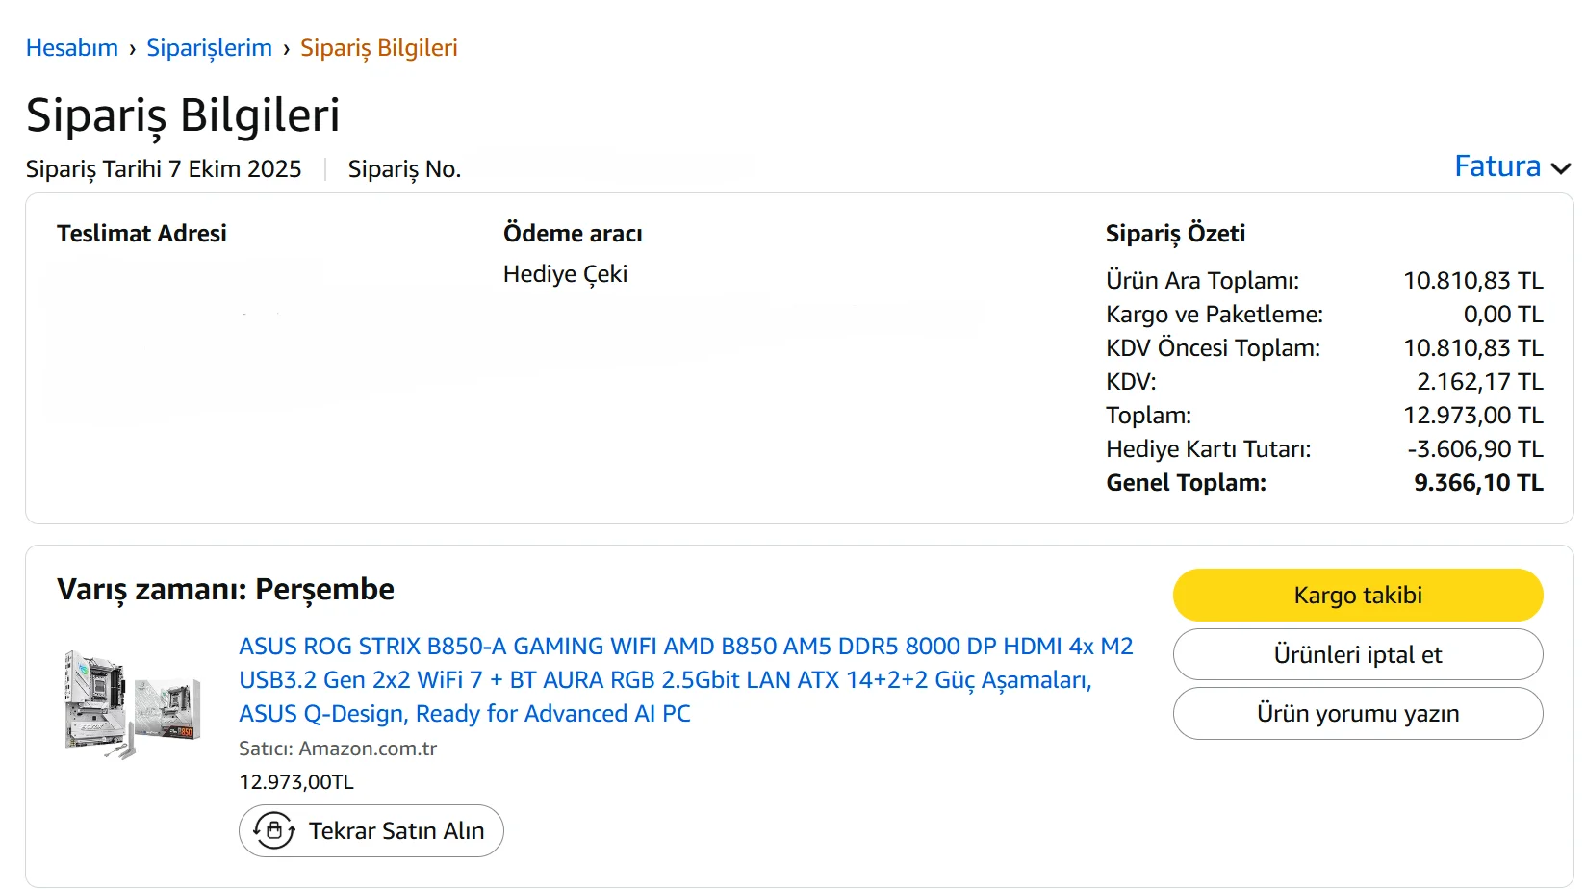
Task: Click the Hediye Çeki payment method text
Action: [x=565, y=274]
